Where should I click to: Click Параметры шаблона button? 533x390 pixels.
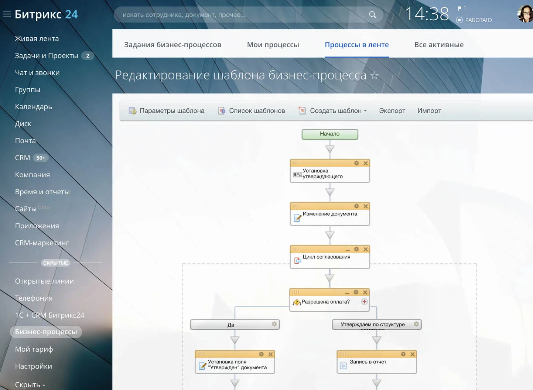click(x=167, y=111)
